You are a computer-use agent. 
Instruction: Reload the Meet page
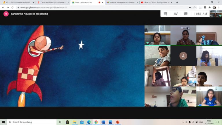12,8
